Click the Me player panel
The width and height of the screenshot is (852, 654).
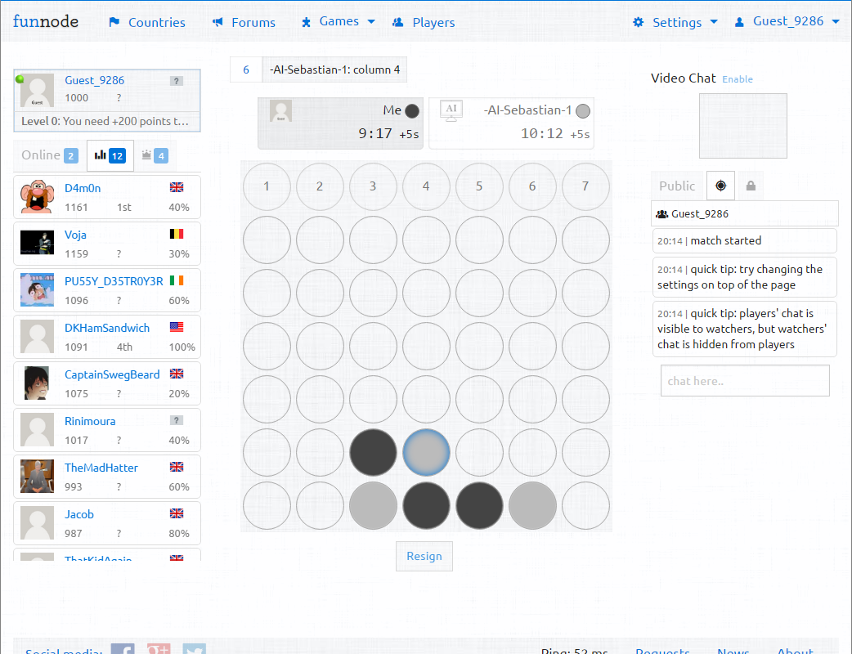(x=341, y=123)
